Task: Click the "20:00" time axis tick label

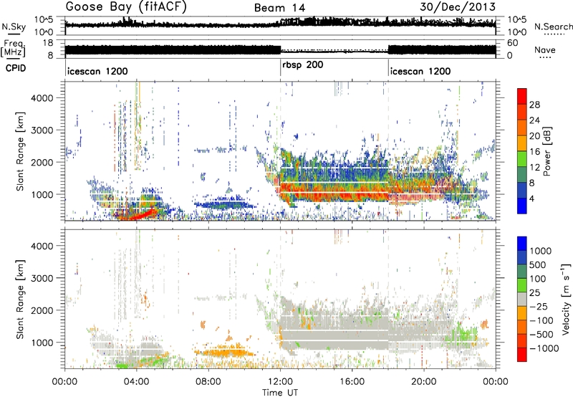Action: pyautogui.click(x=423, y=382)
